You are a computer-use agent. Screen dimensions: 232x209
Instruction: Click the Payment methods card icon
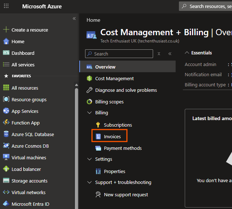click(98, 148)
